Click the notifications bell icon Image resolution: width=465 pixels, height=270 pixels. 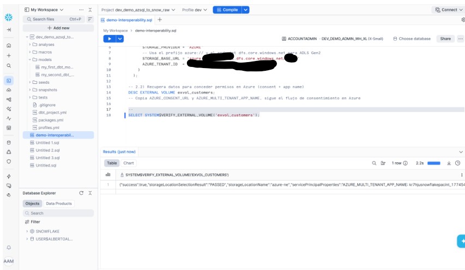[9, 248]
